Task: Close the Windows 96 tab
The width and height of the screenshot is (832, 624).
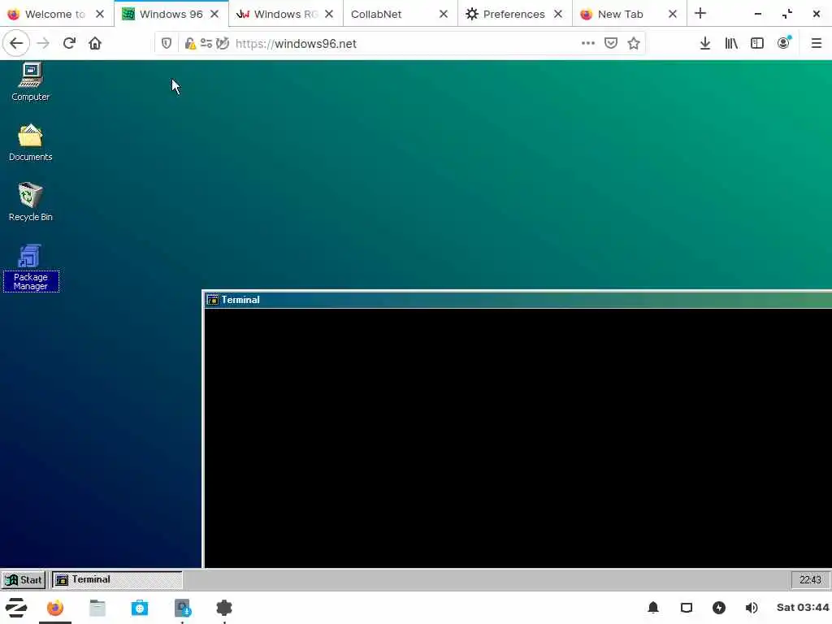Action: coord(214,15)
